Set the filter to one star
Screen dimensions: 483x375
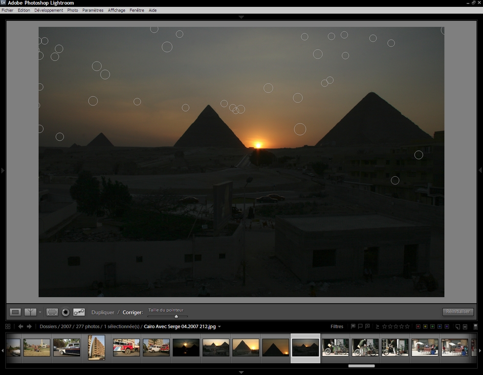pos(384,326)
